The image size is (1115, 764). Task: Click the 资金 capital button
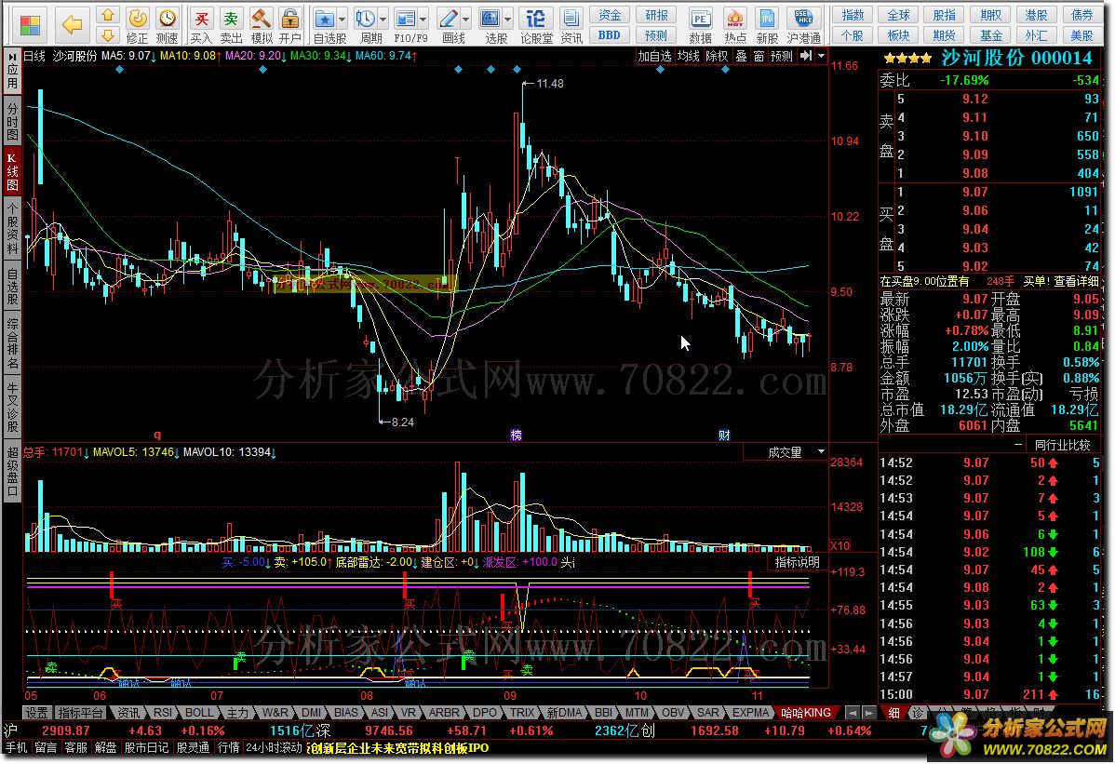pos(610,15)
